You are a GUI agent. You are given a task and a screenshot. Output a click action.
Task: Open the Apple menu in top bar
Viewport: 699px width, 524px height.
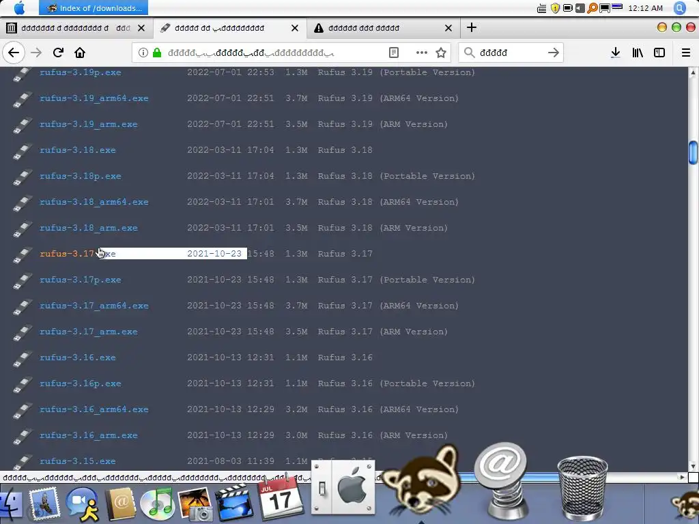(x=19, y=8)
